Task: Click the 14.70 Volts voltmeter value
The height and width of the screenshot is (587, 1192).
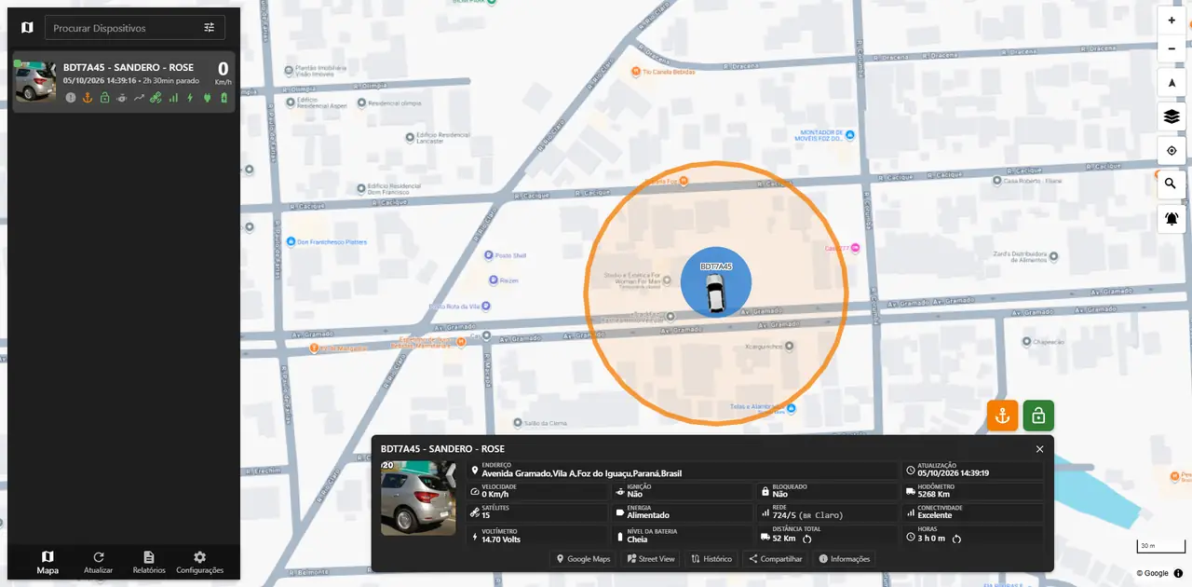Action: click(501, 539)
